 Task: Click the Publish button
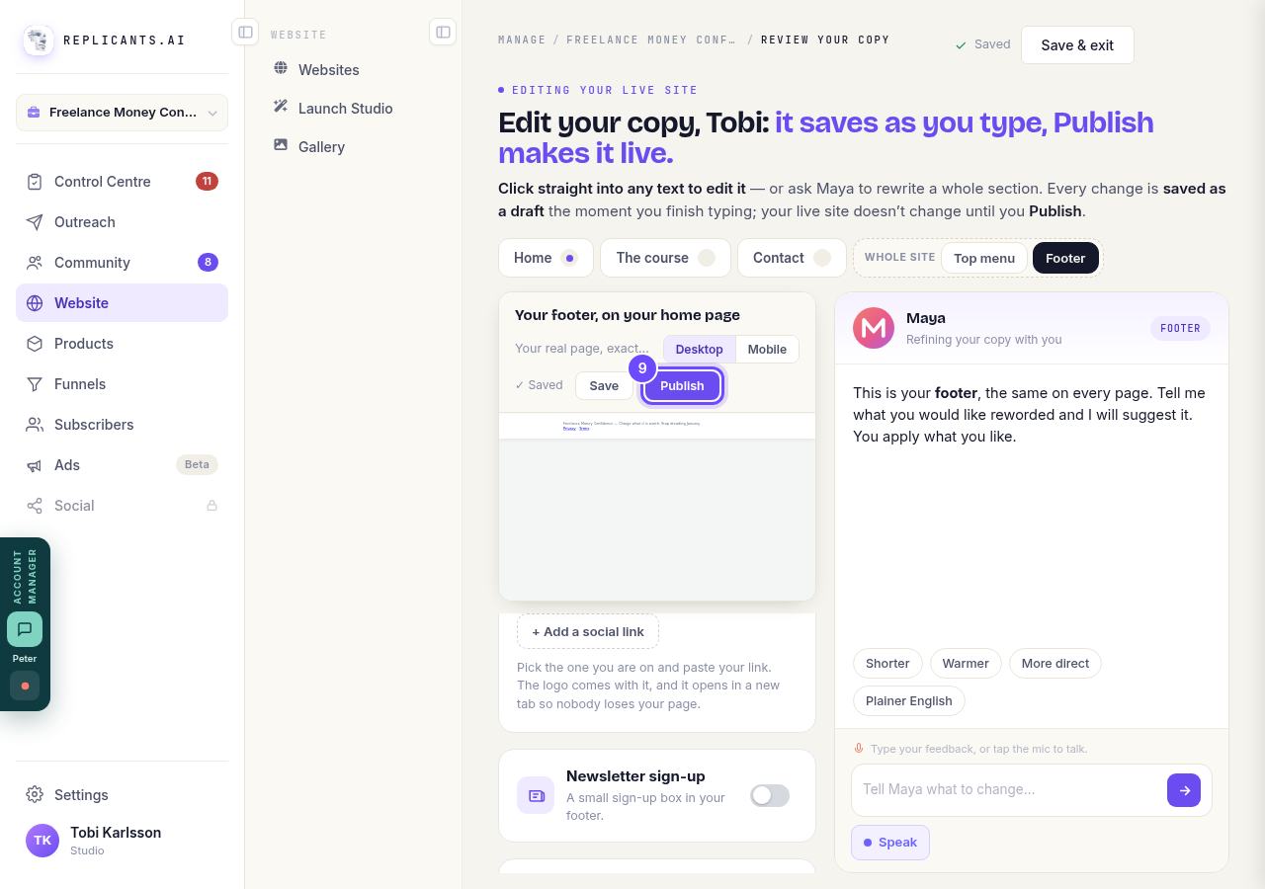pyautogui.click(x=682, y=386)
